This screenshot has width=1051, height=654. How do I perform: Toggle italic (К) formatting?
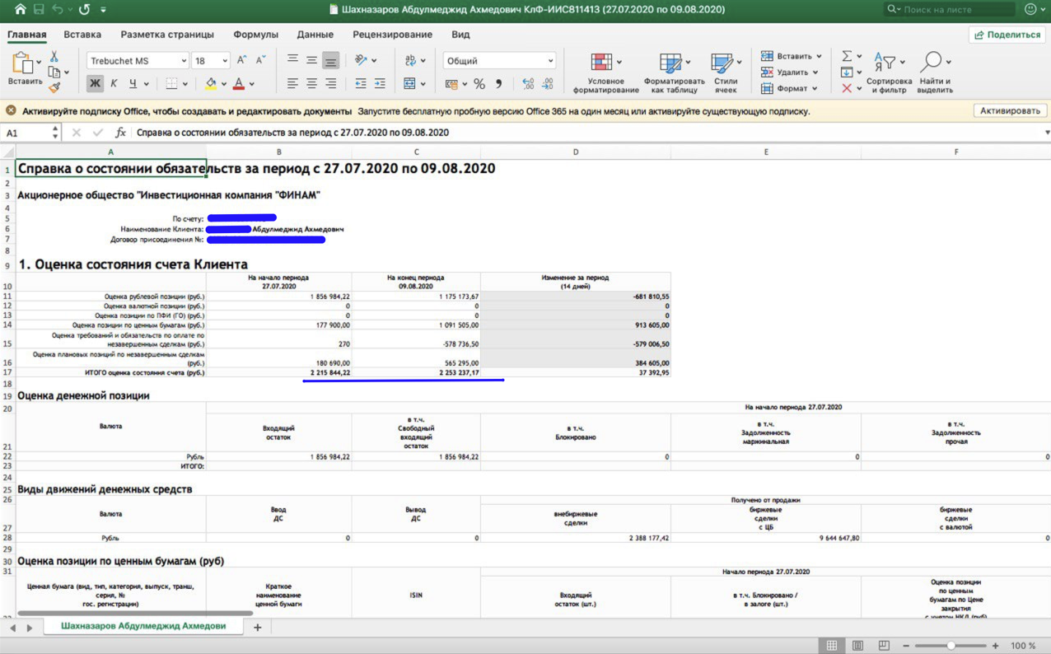pyautogui.click(x=114, y=83)
